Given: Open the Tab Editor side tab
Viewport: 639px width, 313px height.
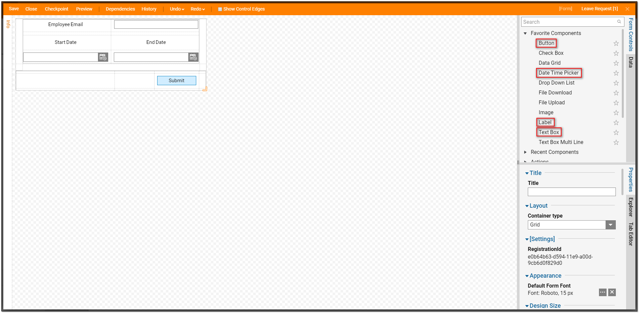Looking at the screenshot, I should (631, 234).
